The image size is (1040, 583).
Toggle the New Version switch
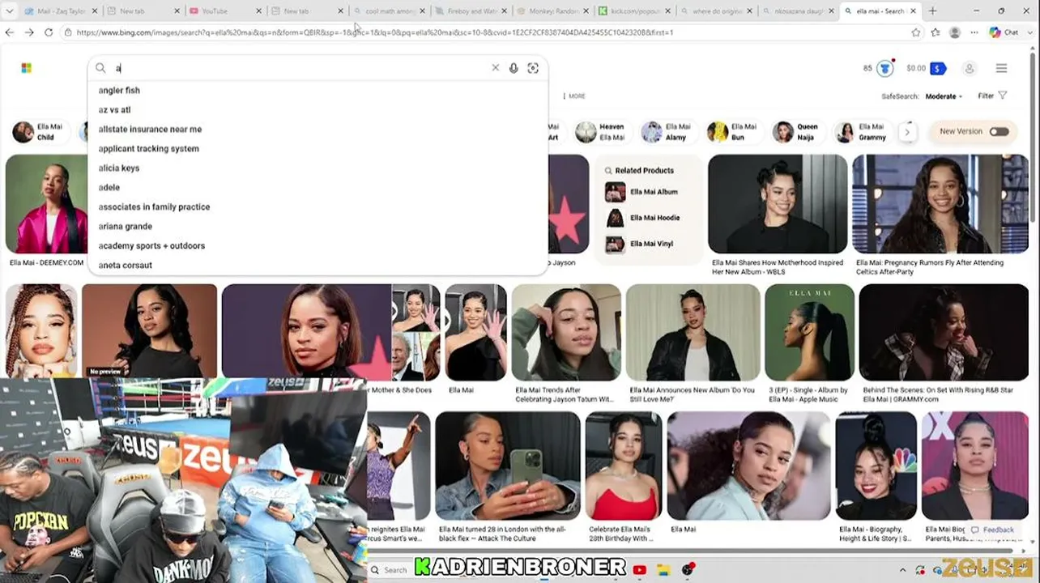click(x=999, y=131)
